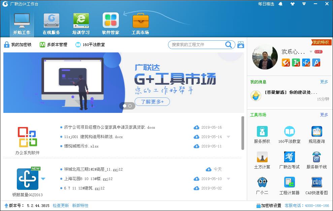
Task: Select the second banner slide dot
Action: point(130,106)
